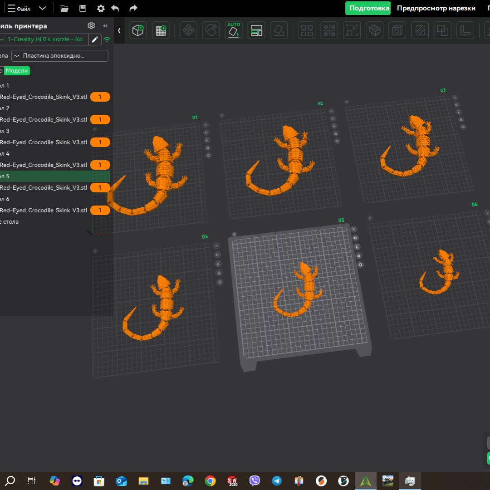Save project with floppy disk icon
Screen dimensions: 490x490
83,8
